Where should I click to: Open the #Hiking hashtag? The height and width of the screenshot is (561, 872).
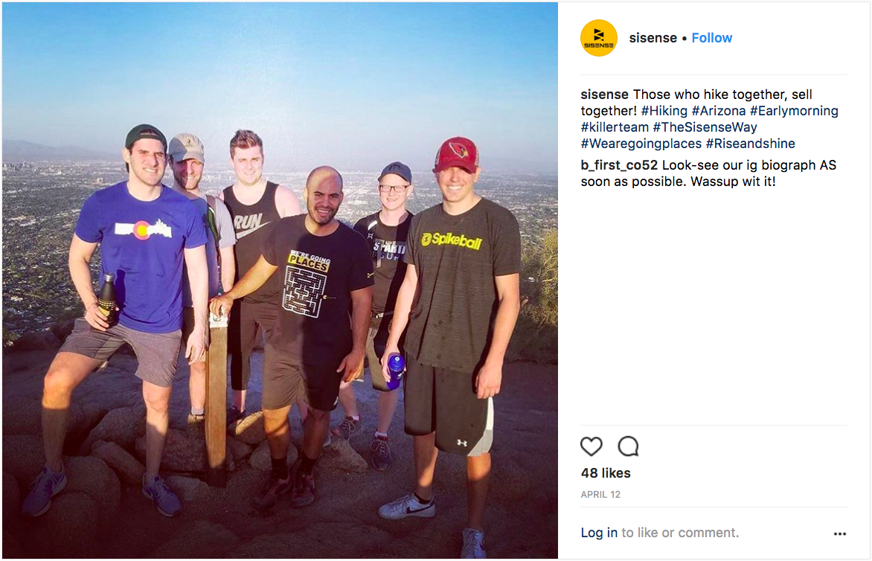pyautogui.click(x=664, y=111)
